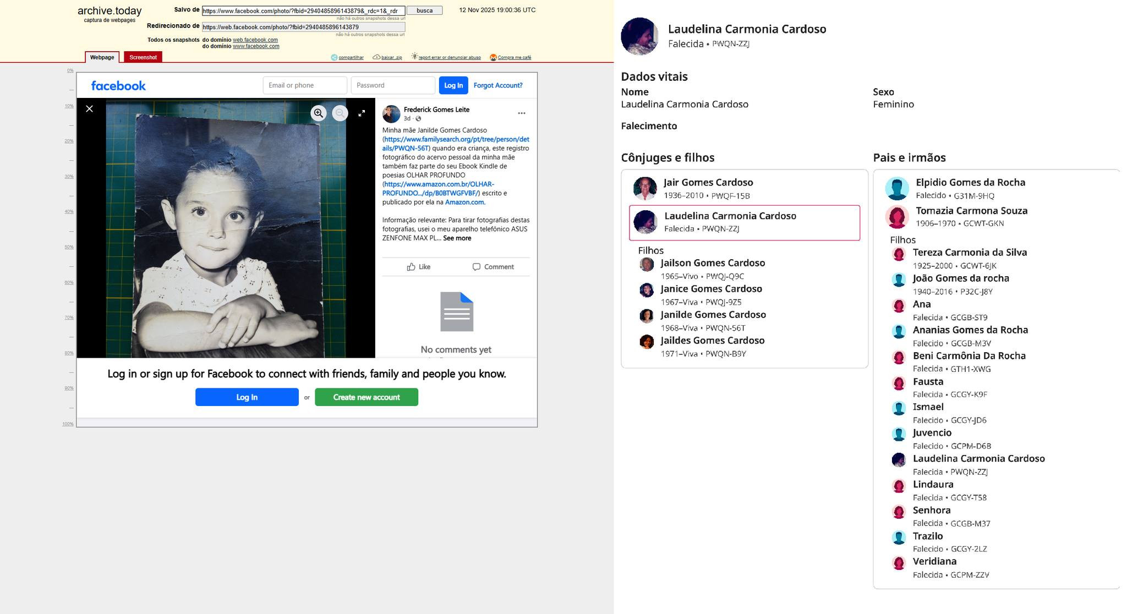Click the zoom in magnifier icon
The width and height of the screenshot is (1127, 614).
pos(318,113)
